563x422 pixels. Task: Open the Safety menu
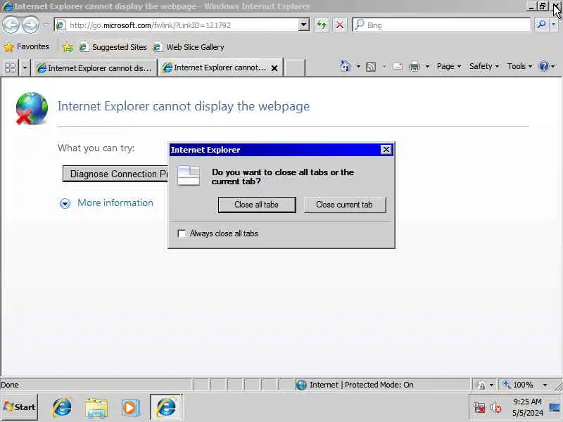click(484, 66)
